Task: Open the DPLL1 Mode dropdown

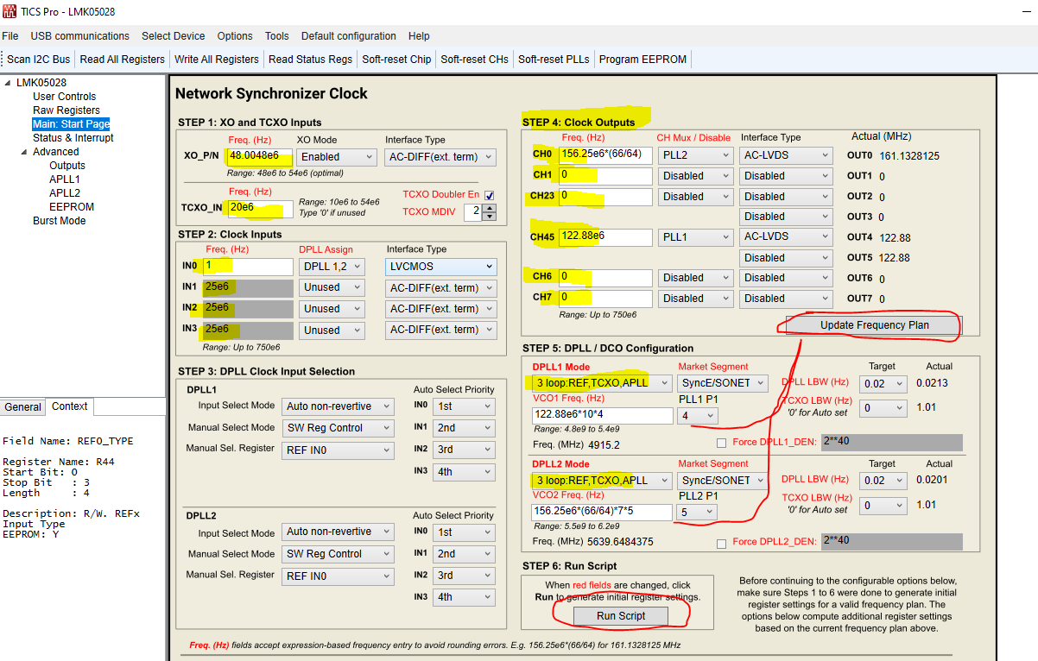Action: pos(602,383)
